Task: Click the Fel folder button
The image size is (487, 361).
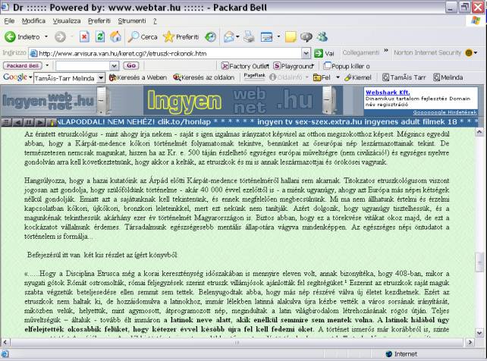Action: (x=322, y=77)
